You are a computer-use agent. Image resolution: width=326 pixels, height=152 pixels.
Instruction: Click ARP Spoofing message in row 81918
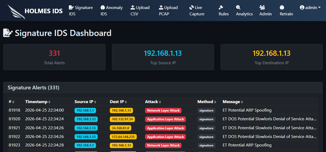tap(247, 110)
